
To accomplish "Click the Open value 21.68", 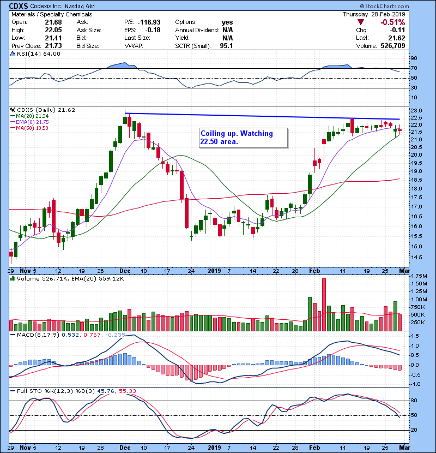I will point(53,22).
